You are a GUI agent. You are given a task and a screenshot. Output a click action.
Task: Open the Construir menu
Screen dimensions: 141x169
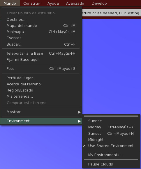pos(32,3)
